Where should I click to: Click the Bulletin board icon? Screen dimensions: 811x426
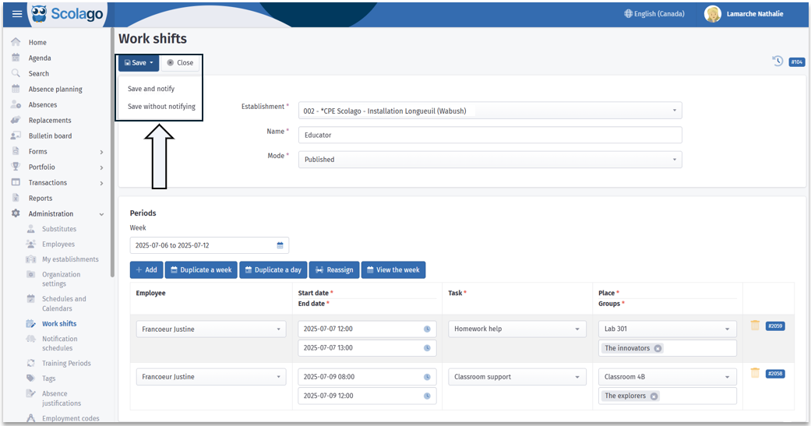pyautogui.click(x=16, y=136)
